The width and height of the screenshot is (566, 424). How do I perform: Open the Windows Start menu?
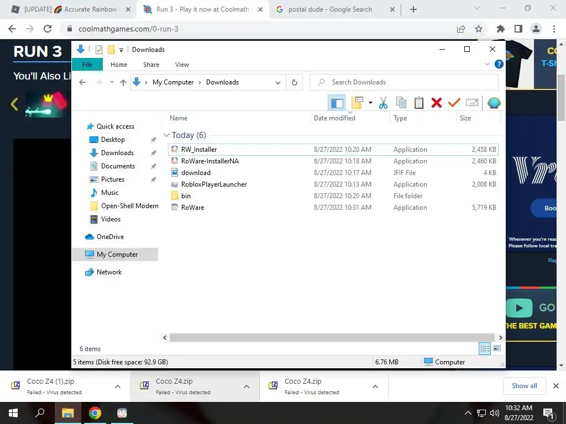(13, 413)
